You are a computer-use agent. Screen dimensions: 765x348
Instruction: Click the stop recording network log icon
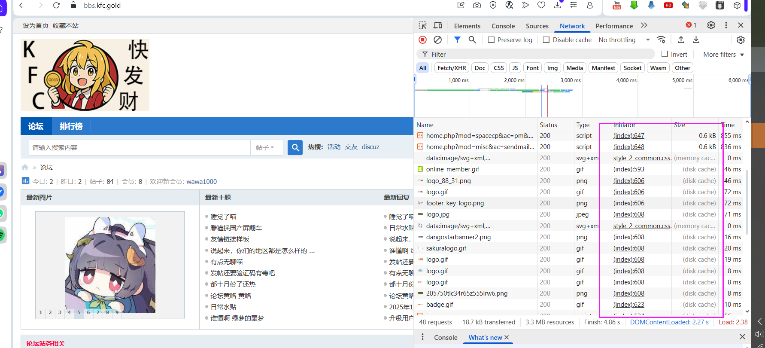click(422, 40)
